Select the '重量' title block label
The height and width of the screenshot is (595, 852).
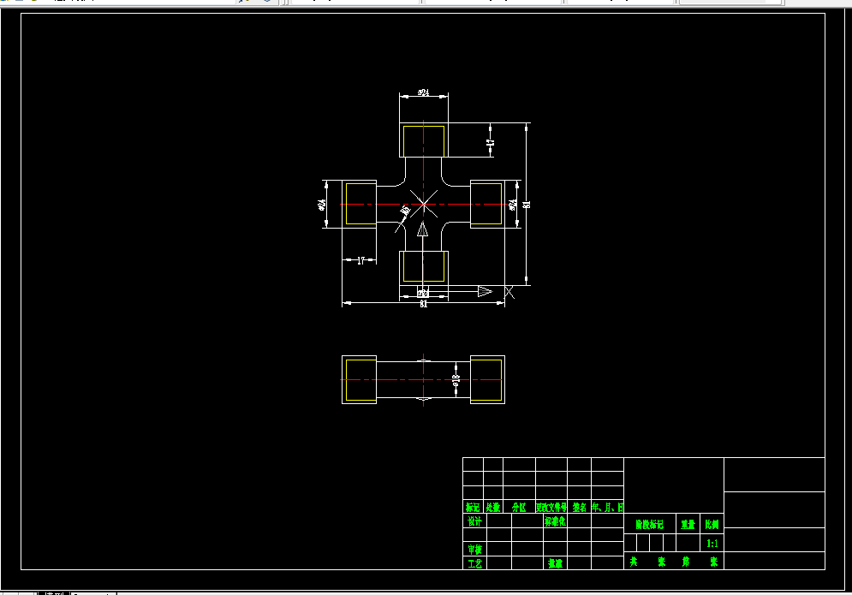tap(688, 524)
